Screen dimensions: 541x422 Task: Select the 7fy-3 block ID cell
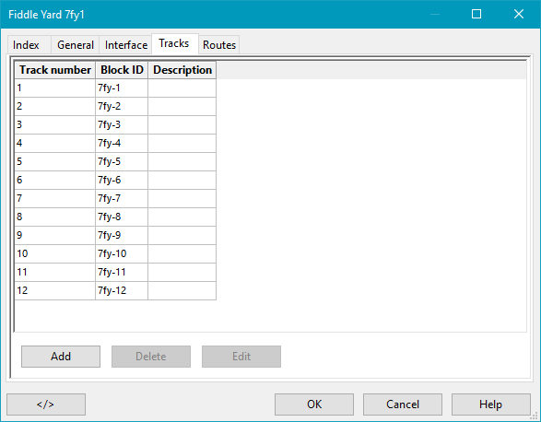(x=122, y=124)
